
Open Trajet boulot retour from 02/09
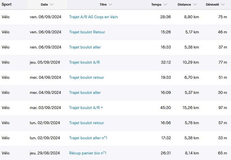86,123
